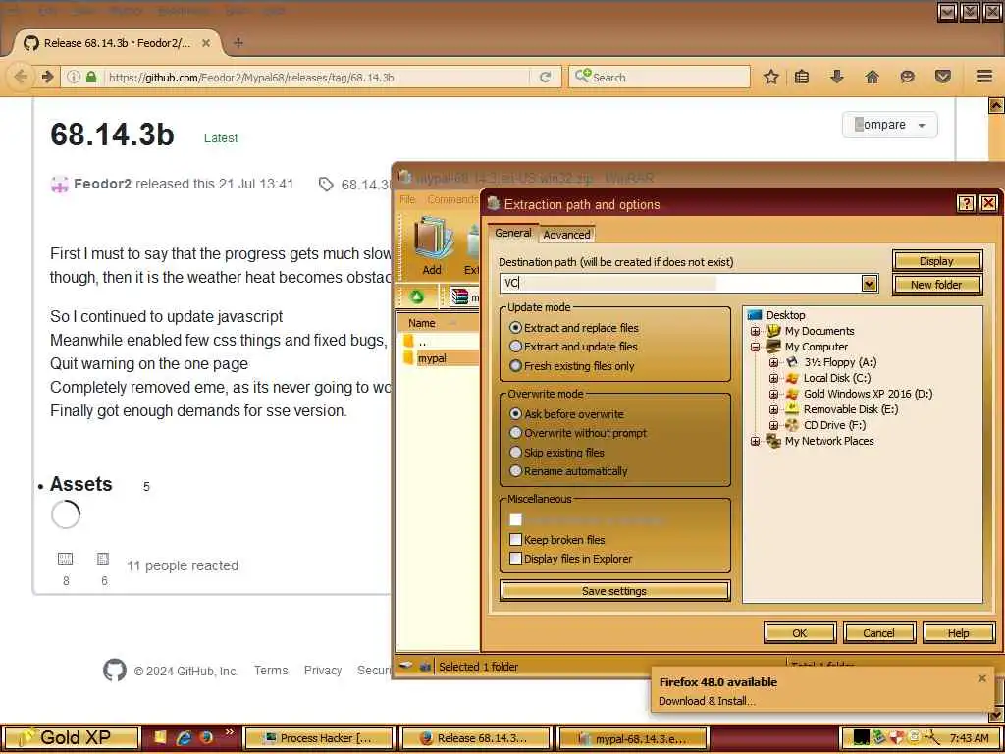1005x754 pixels.
Task: Click the site info (i) icon
Action: click(74, 77)
